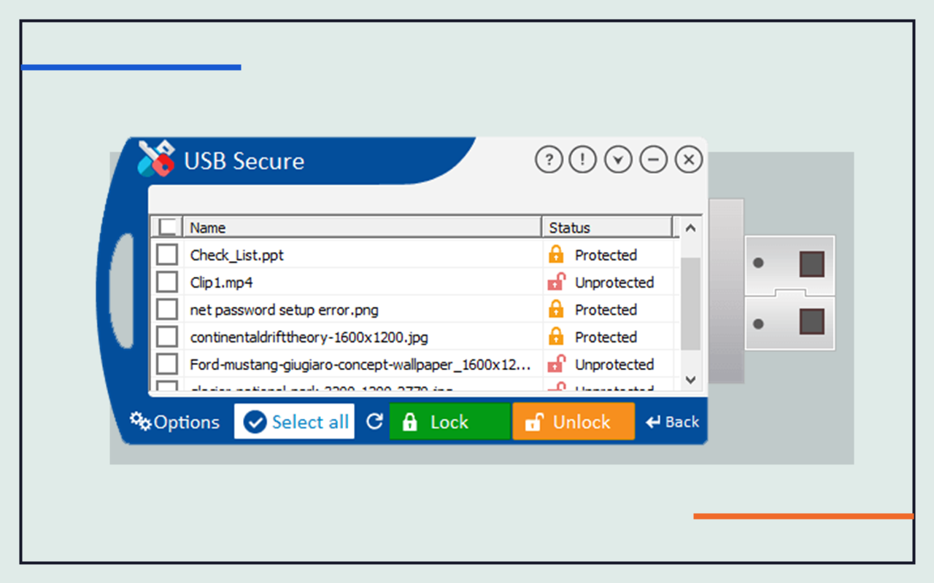934x583 pixels.
Task: Click the file list scrollbar down arrow
Action: click(691, 380)
